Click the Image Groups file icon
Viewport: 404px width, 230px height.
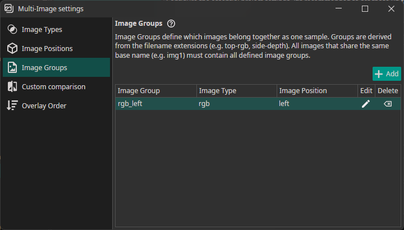click(12, 67)
